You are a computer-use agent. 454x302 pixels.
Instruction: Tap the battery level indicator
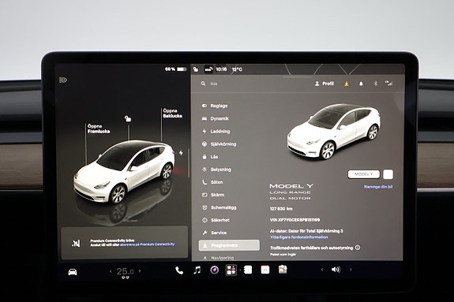click(176, 69)
